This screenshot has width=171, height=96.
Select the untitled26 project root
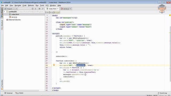click(x=13, y=12)
